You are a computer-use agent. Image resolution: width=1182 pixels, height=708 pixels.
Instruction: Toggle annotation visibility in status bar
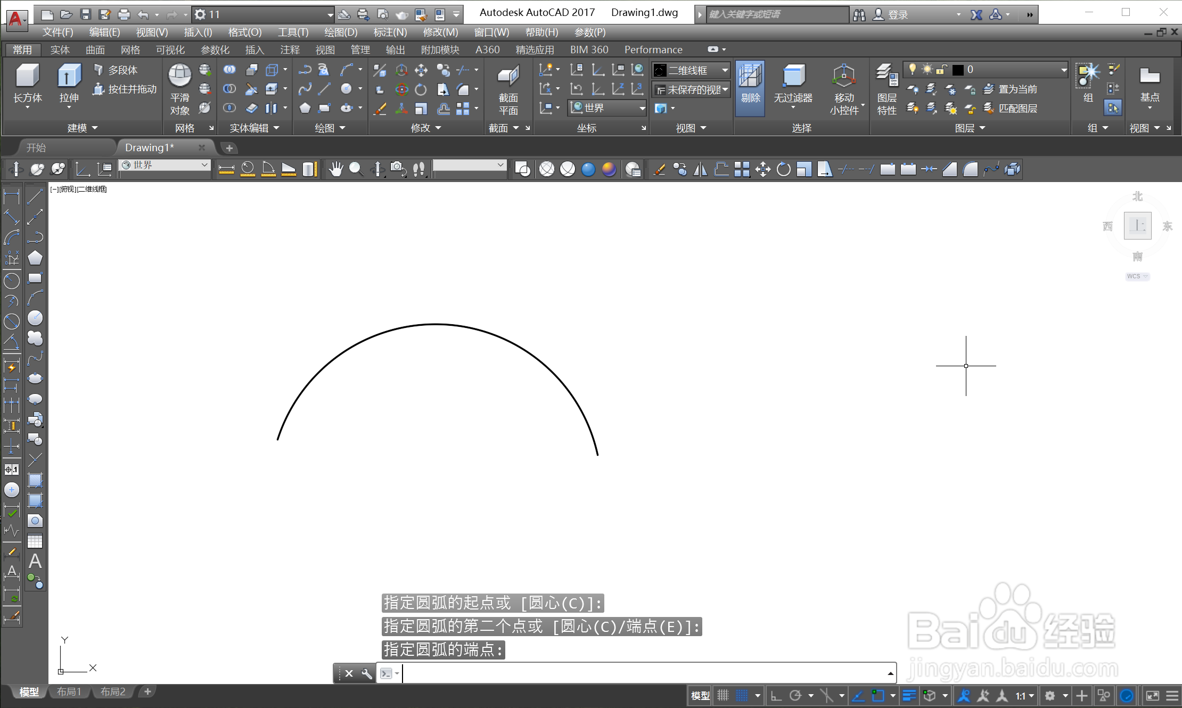(964, 695)
